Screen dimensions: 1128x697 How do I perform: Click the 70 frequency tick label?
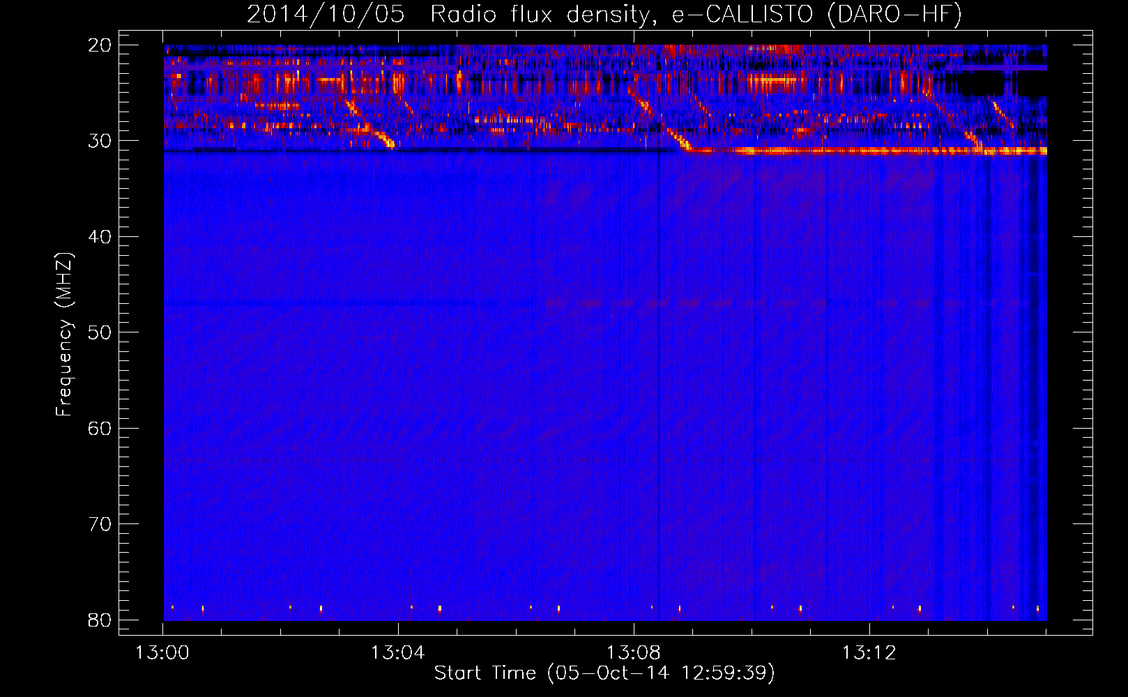click(x=100, y=524)
